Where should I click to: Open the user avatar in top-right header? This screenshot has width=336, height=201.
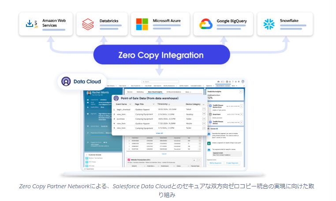pos(243,82)
